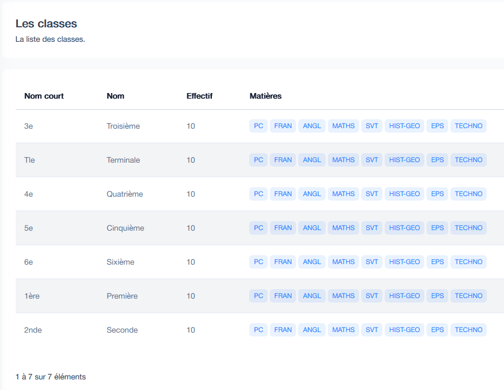Viewport: 504px width, 390px height.
Task: Select the ANGL badge in the Troisième row
Action: coord(312,126)
